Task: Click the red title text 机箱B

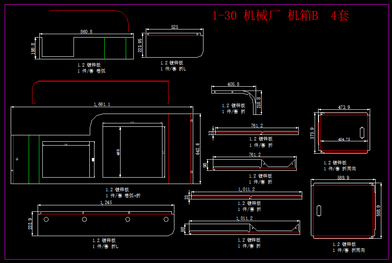Action: click(303, 16)
